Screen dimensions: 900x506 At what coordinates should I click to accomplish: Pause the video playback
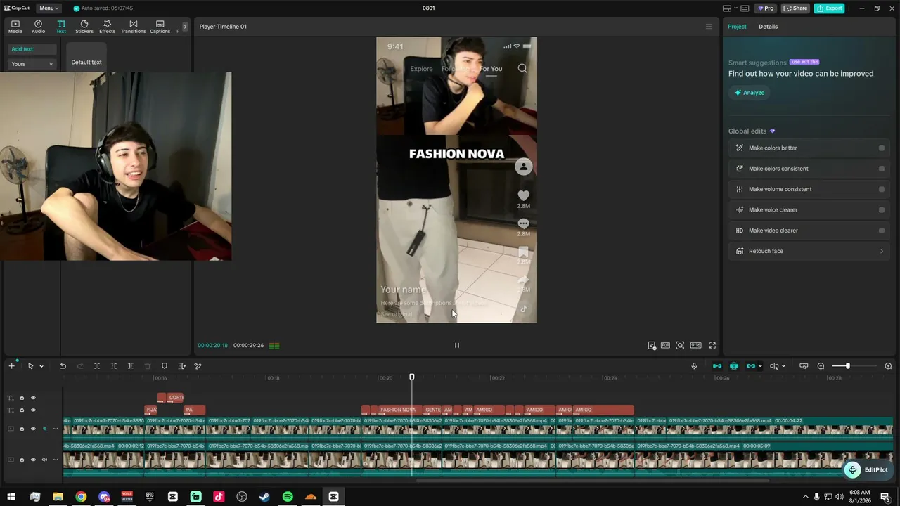[457, 345]
